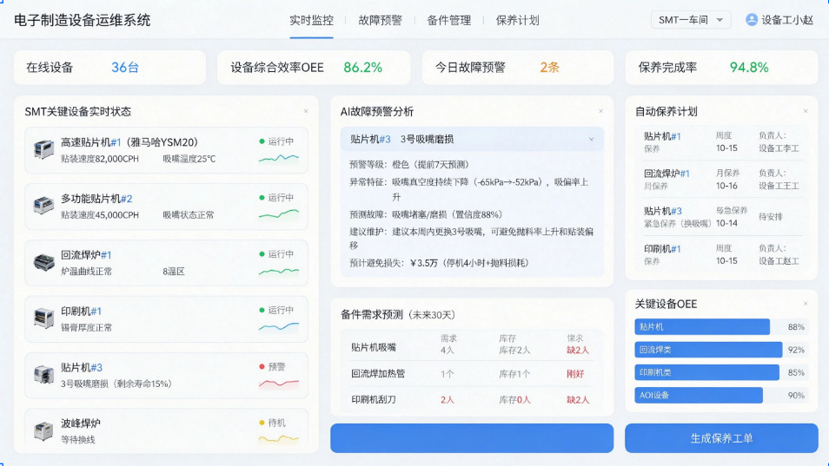829x466 pixels.
Task: Click the 回流焊炉#1 oven icon
Action: (43, 262)
